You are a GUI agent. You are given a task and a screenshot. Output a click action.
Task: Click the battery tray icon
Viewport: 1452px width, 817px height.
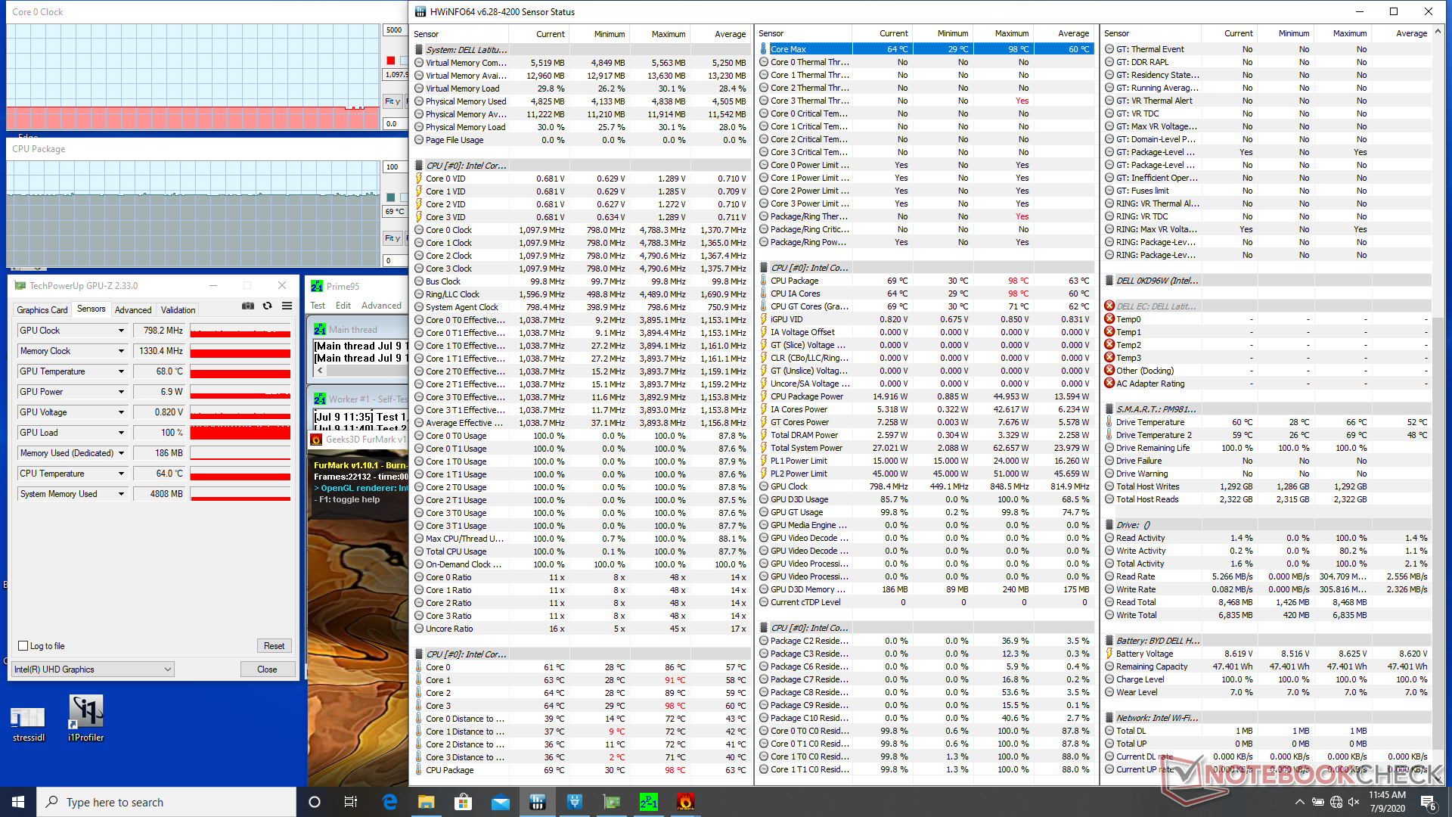[1317, 802]
